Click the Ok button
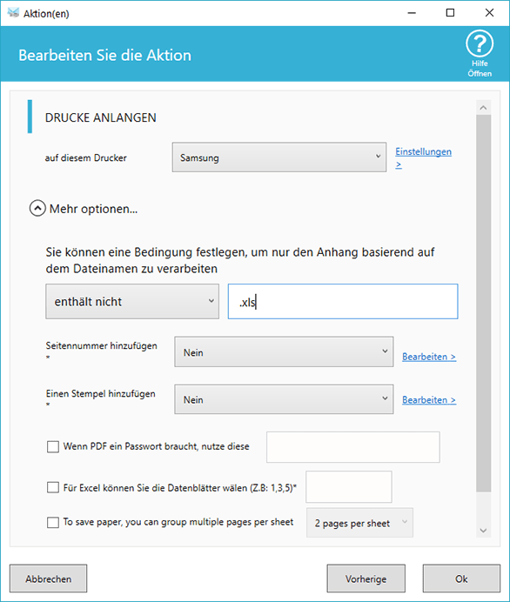510x602 pixels. [461, 579]
